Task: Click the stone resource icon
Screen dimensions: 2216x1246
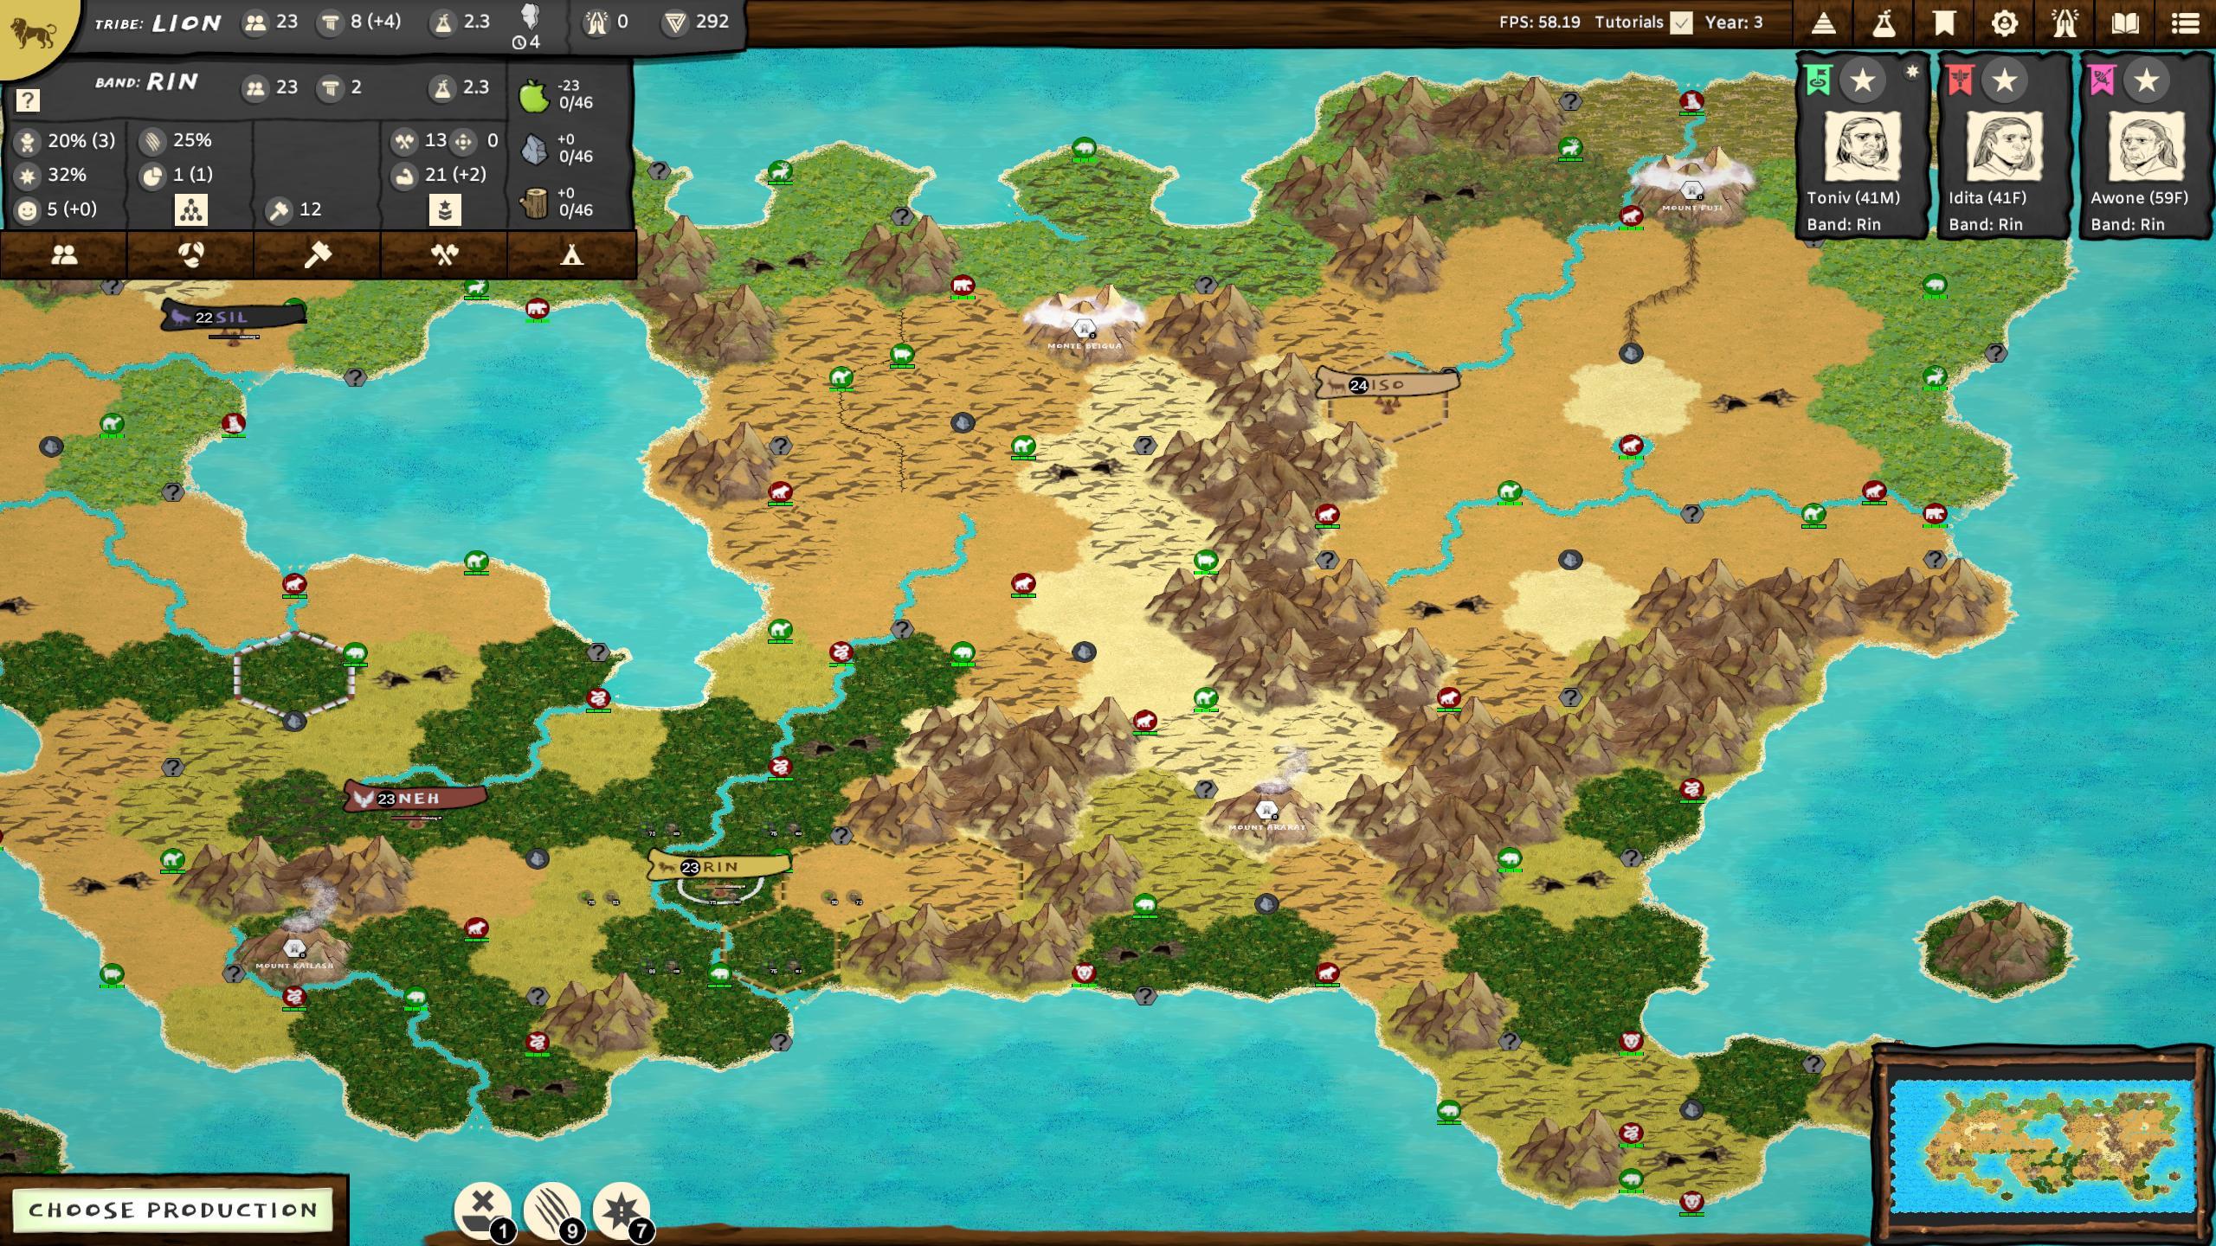Action: pyautogui.click(x=534, y=149)
